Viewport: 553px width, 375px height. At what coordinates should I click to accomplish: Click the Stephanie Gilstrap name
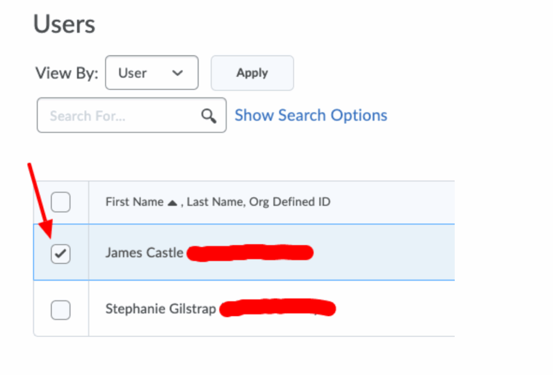click(160, 309)
